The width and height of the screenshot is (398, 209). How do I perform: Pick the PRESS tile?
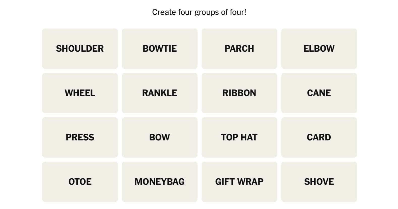[x=80, y=137]
